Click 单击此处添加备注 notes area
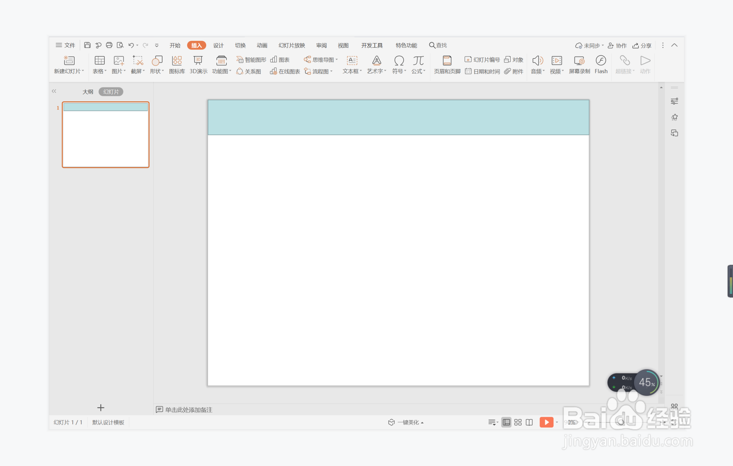The width and height of the screenshot is (733, 466). pyautogui.click(x=188, y=409)
